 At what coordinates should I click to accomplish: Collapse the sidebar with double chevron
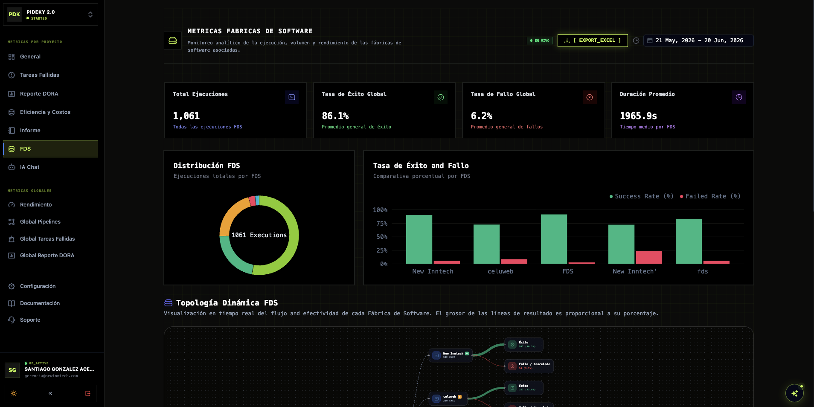point(50,393)
